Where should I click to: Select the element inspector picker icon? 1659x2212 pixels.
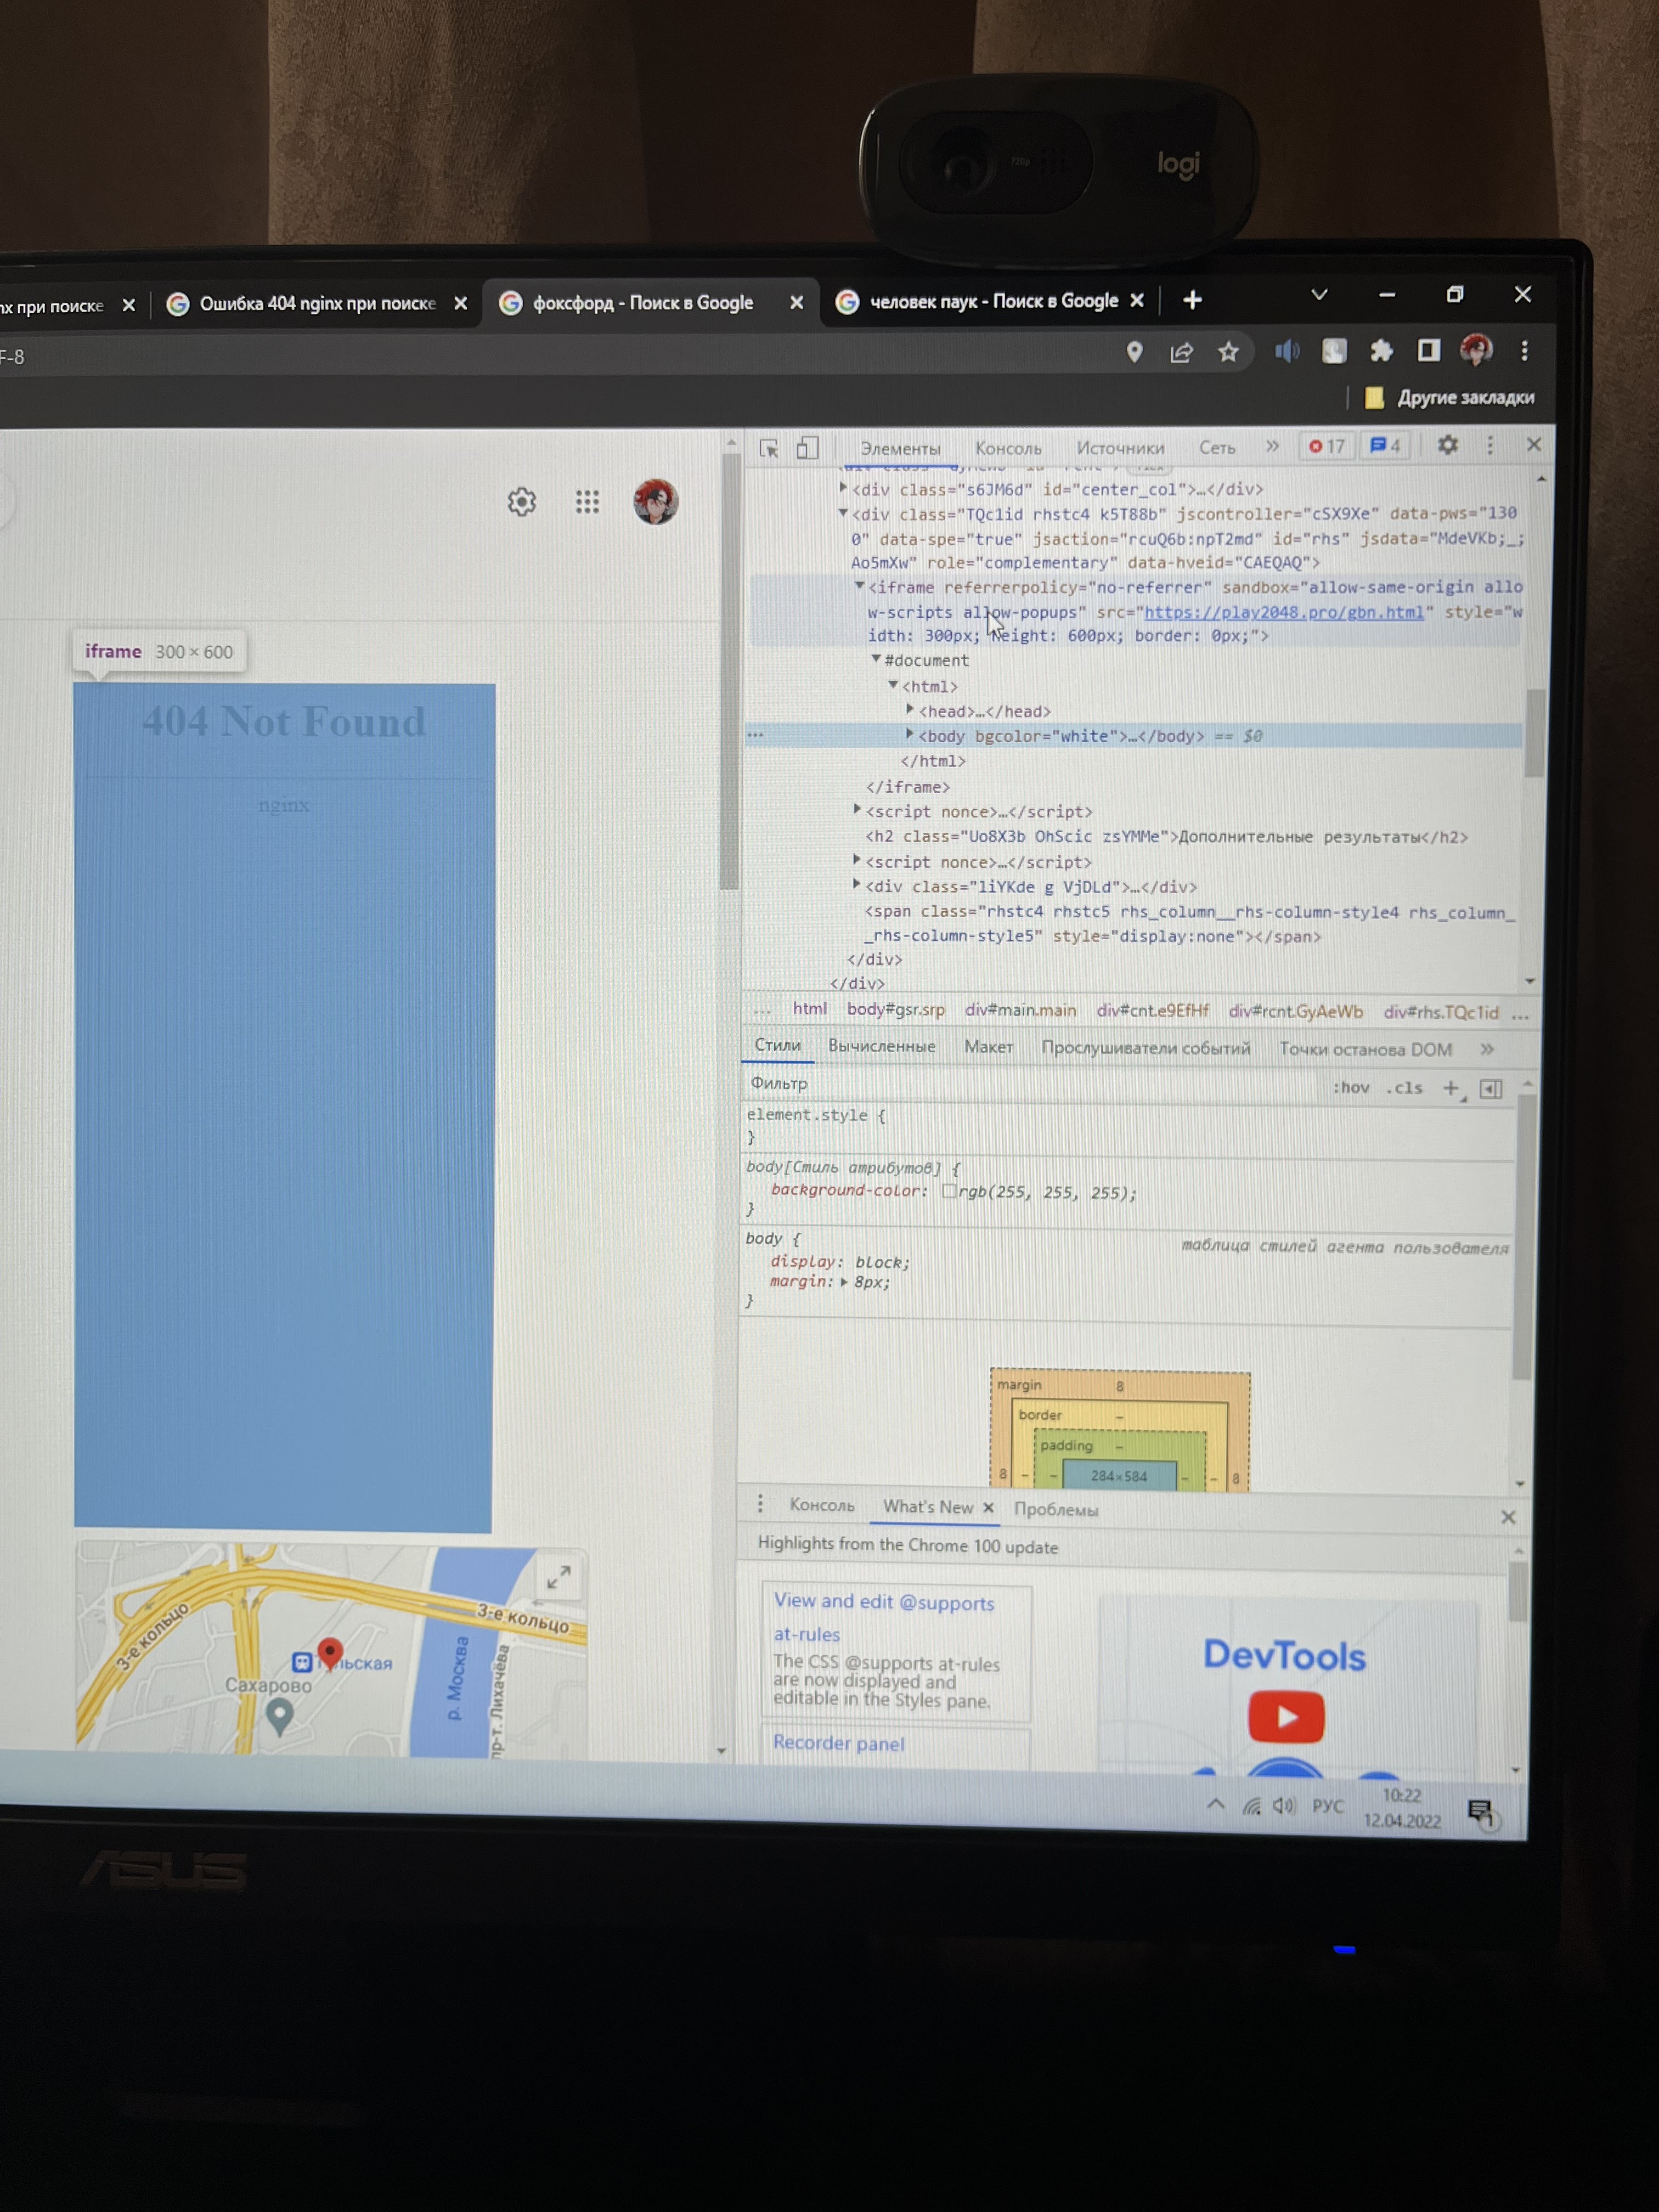tap(768, 448)
